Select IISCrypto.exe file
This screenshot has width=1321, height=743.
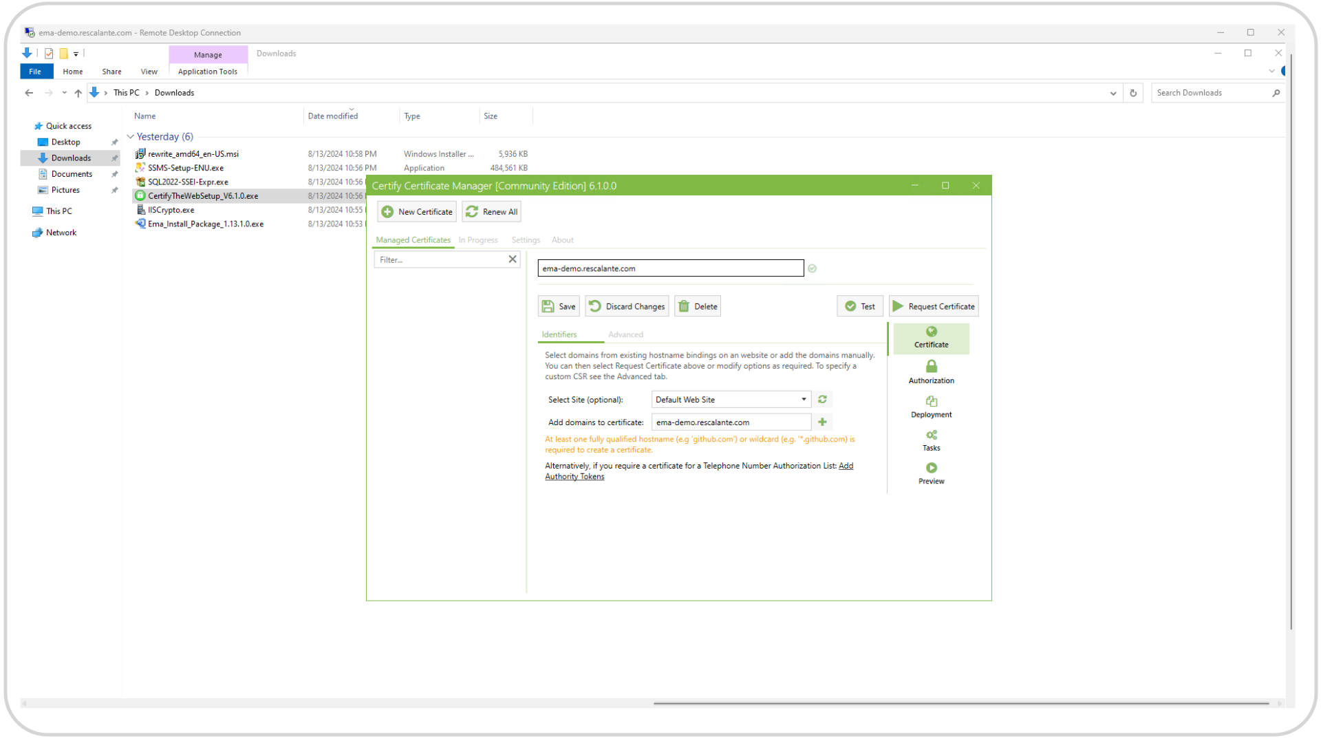(171, 210)
